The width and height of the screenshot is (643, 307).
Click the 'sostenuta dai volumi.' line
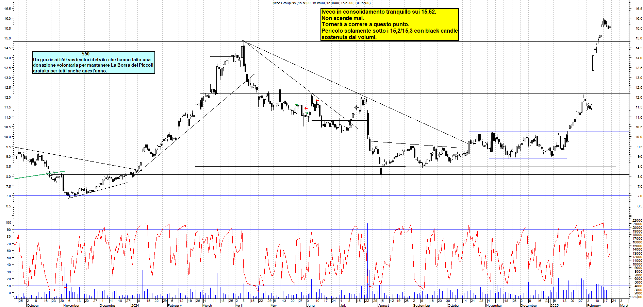(x=349, y=37)
